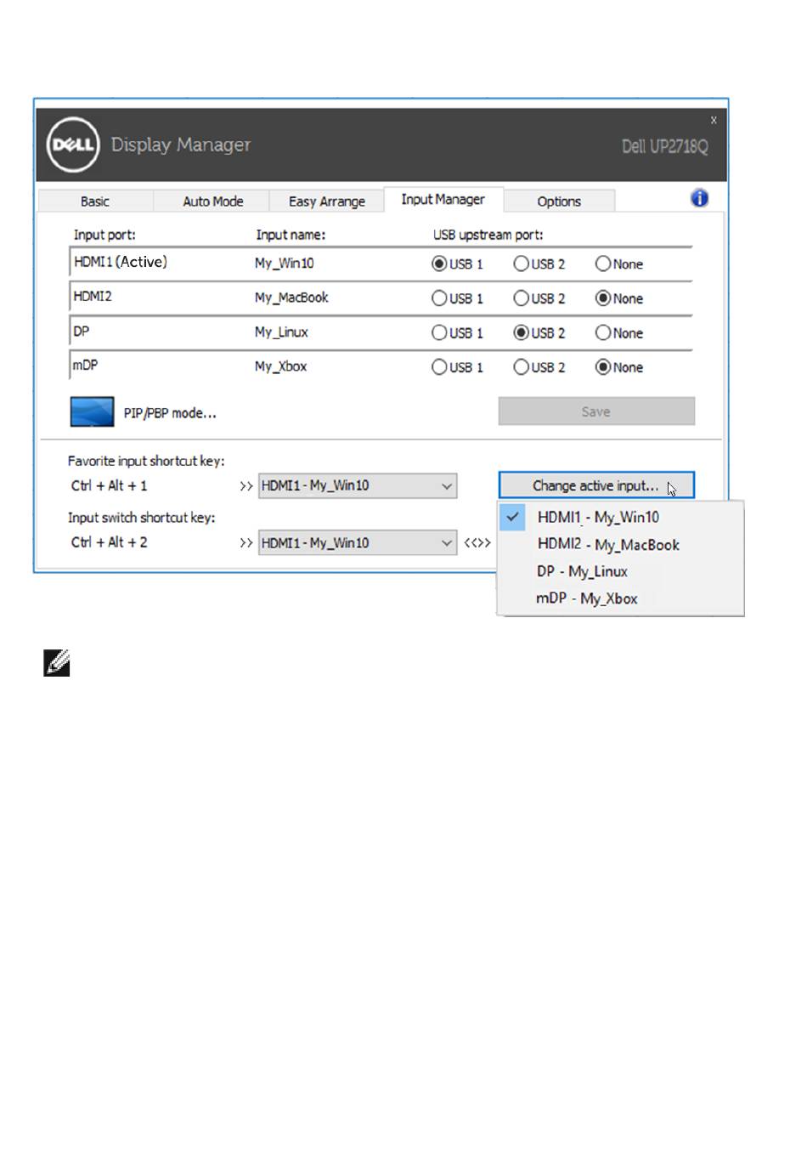Click the Ctrl + Alt + 1 shortcut key
Viewport: 807px width, 1168px height.
coord(110,485)
